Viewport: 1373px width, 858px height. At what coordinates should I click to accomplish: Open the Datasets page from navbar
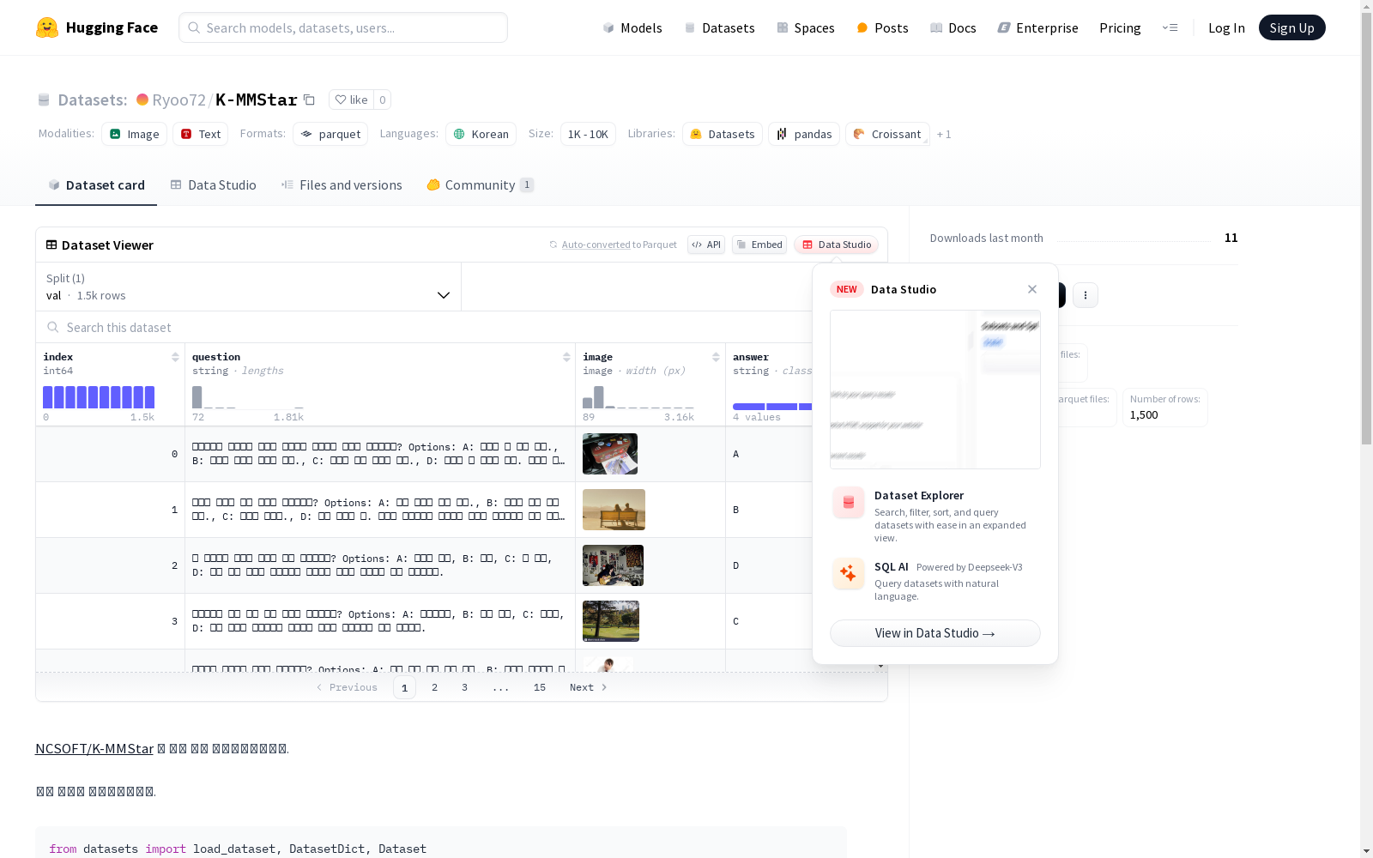pos(719,27)
